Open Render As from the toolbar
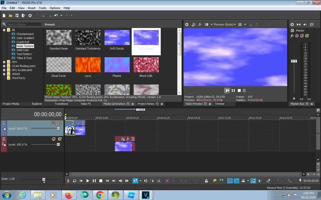Viewport: 321px width, 200px height. 24,15
